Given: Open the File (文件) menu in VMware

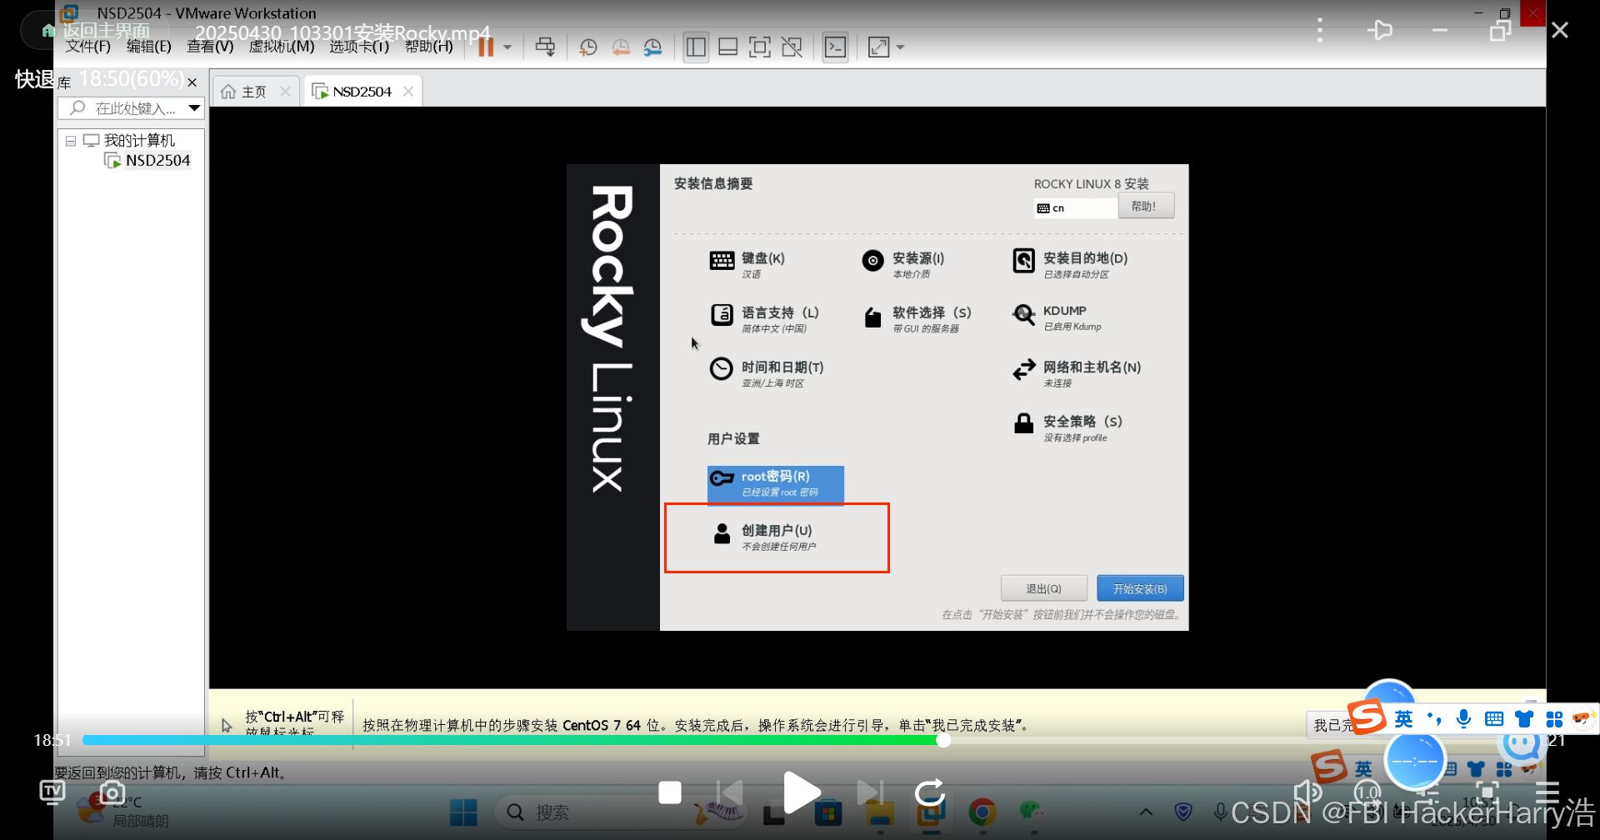Looking at the screenshot, I should pyautogui.click(x=87, y=47).
